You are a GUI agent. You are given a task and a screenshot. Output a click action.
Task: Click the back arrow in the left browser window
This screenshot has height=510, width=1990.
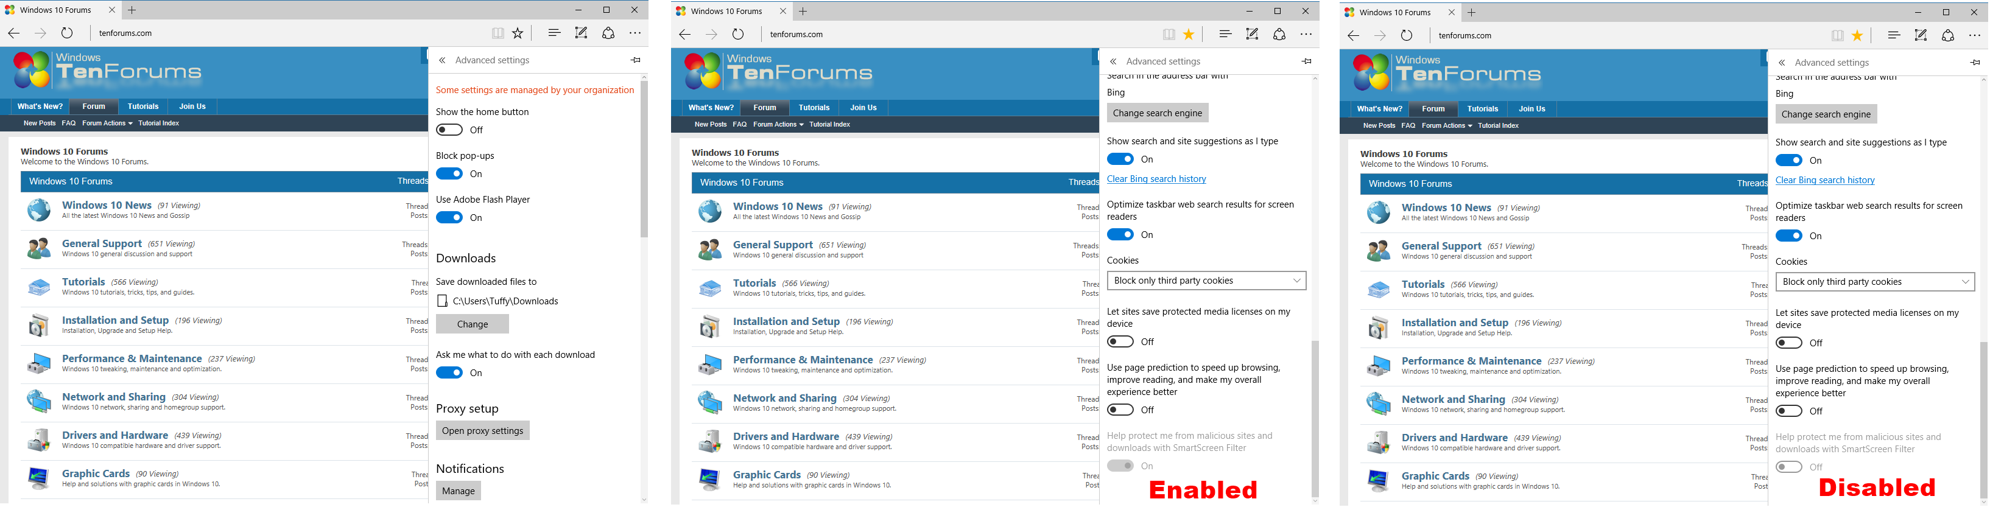click(x=14, y=33)
